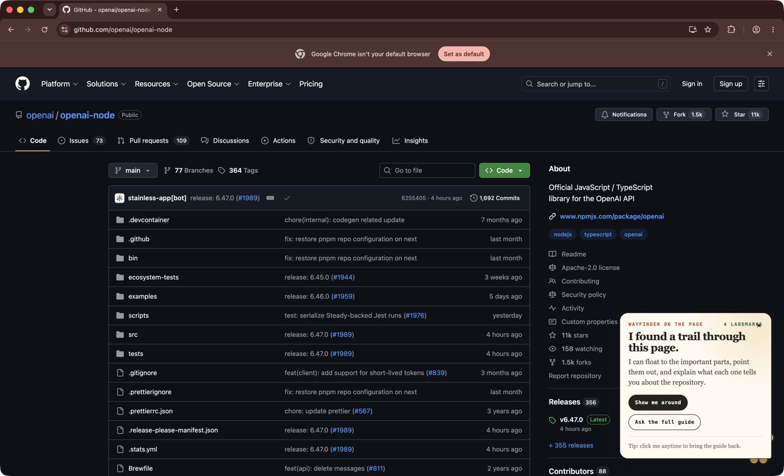
Task: Click the 364 Tags link
Action: [x=238, y=170]
